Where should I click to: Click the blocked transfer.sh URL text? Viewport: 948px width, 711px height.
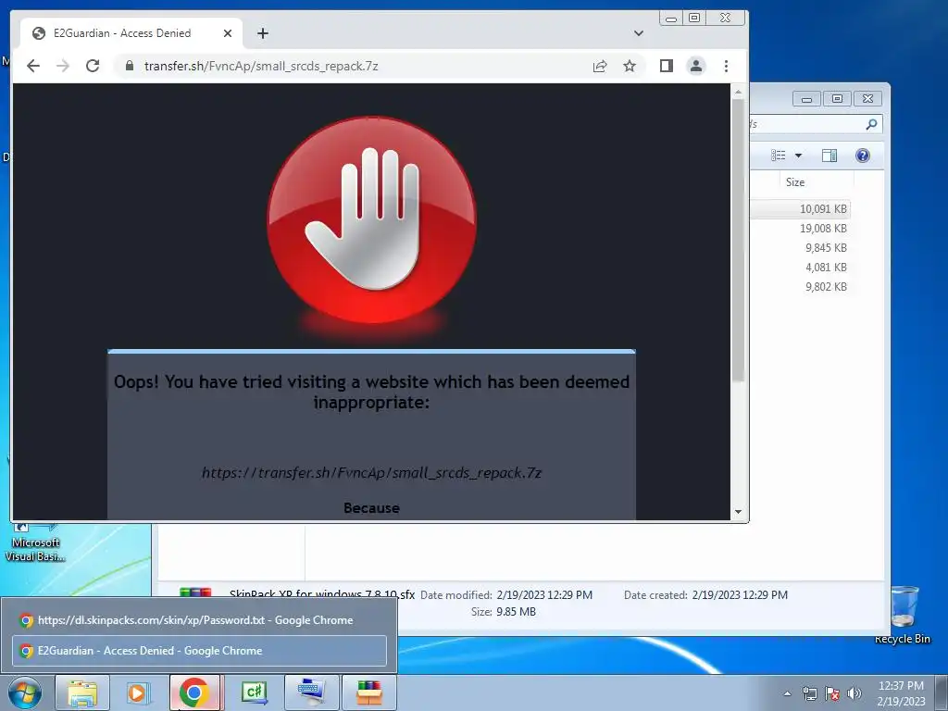(x=371, y=473)
